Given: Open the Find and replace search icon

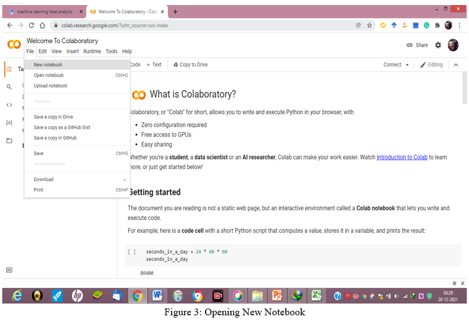Looking at the screenshot, I should click(x=10, y=87).
